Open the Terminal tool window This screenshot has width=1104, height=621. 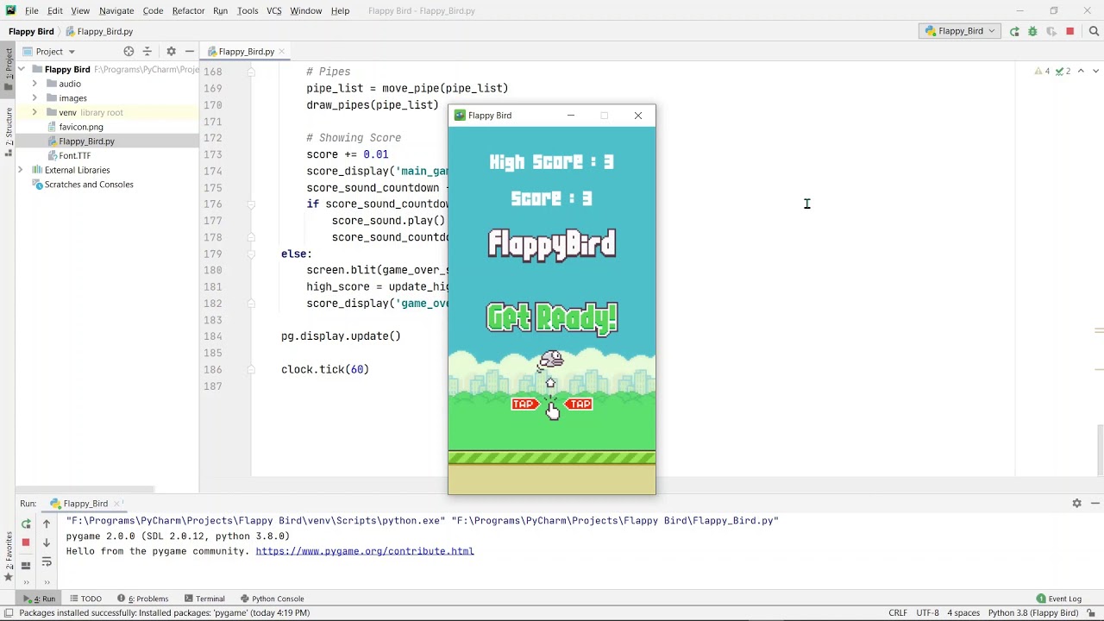click(x=204, y=599)
